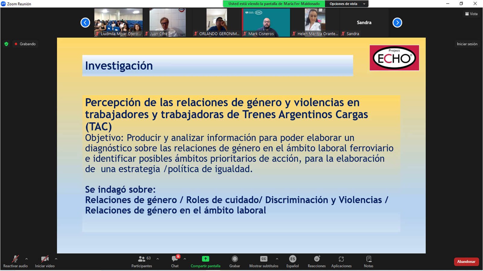Viewport: 483px width, 271px height.
Task: Open Reacciones emoji menu
Action: [x=317, y=259]
